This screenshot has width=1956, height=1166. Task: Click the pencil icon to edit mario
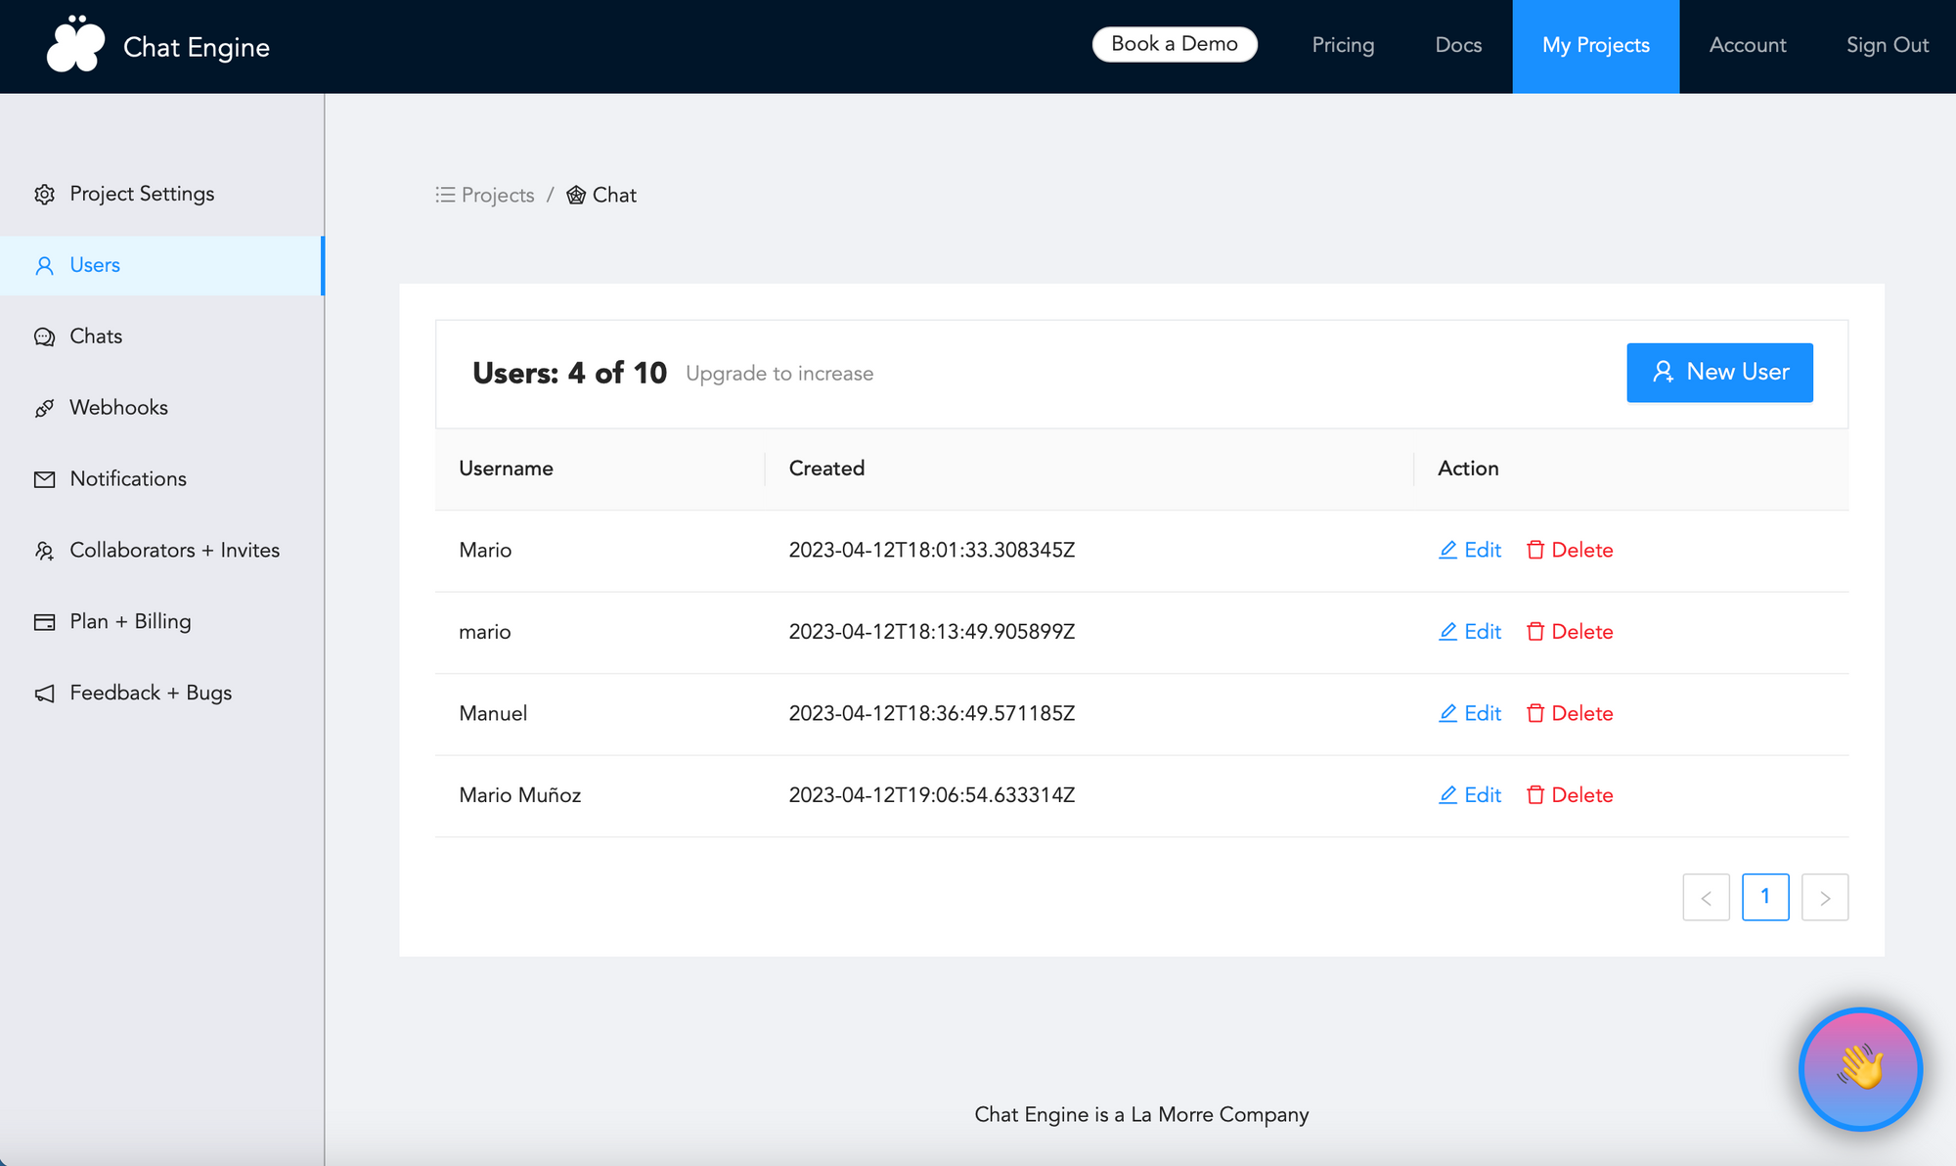pos(1448,632)
